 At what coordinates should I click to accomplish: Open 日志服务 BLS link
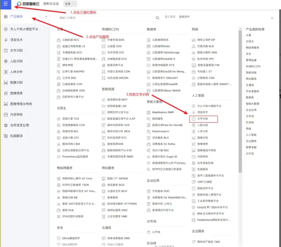tap(161, 138)
